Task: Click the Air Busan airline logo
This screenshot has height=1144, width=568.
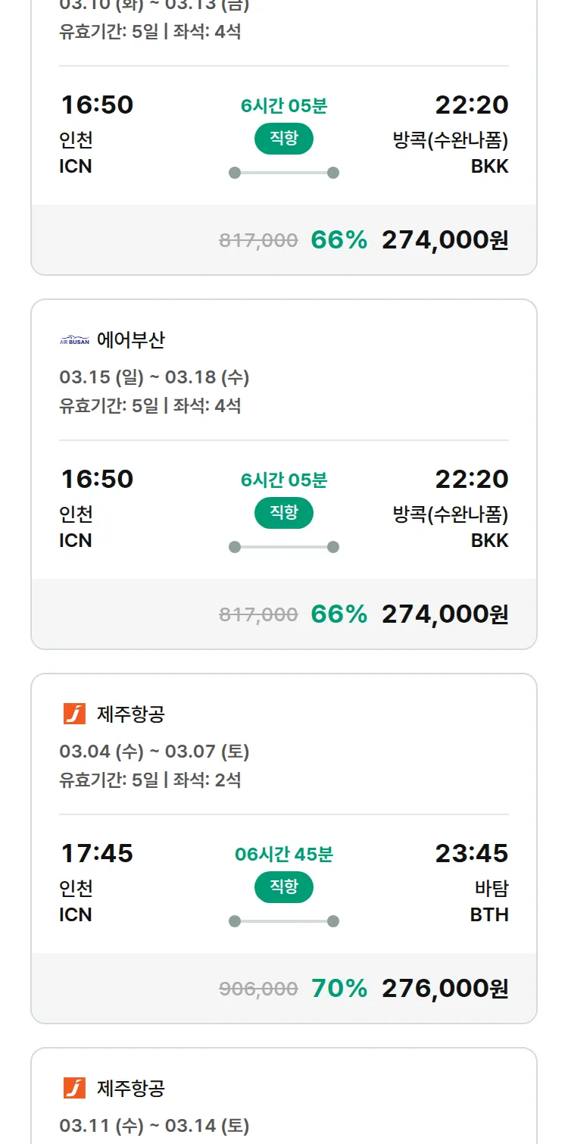Action: pyautogui.click(x=74, y=340)
